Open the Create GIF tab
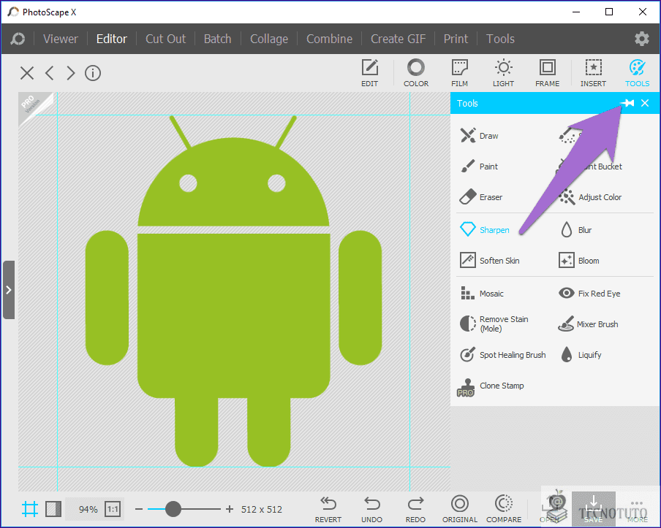This screenshot has height=528, width=661. (x=398, y=39)
